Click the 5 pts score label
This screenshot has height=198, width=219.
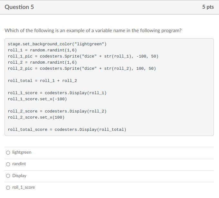click(x=208, y=7)
